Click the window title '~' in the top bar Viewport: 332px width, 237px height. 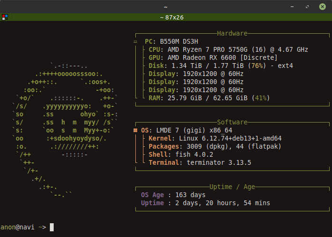(x=166, y=7)
